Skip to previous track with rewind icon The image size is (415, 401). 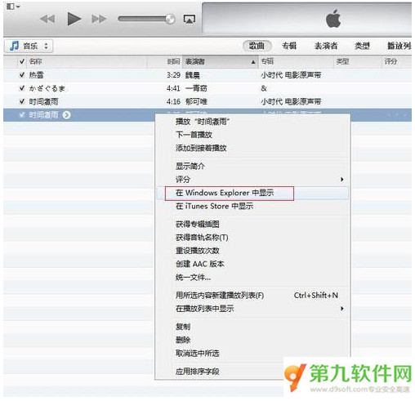[x=47, y=19]
